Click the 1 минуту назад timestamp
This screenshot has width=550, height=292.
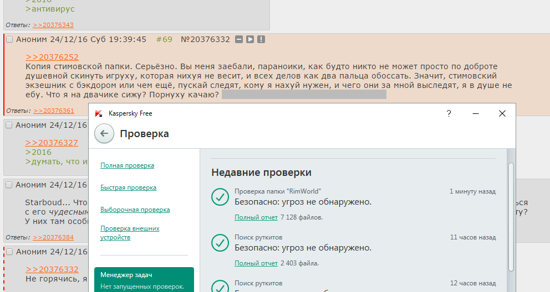(x=472, y=191)
